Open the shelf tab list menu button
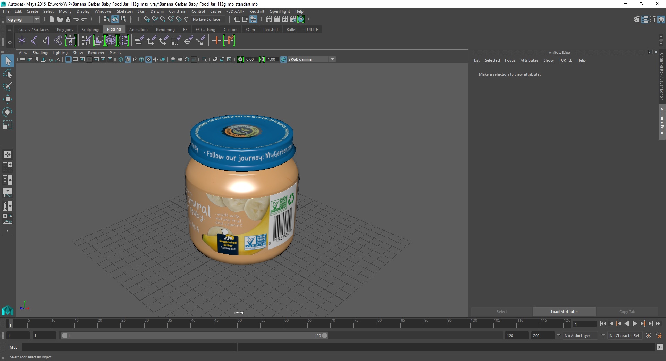The width and height of the screenshot is (666, 361). 10,30
